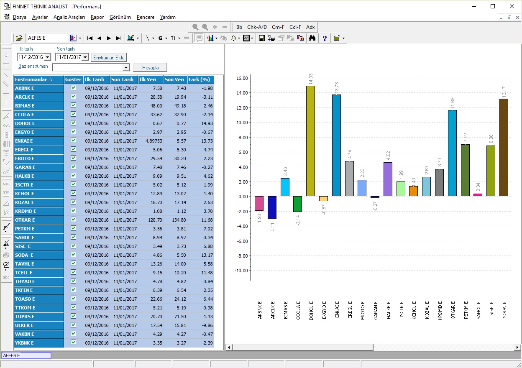Sort by the Enstrümanlar column header
Viewport: 522px width, 368px height.
coord(39,79)
